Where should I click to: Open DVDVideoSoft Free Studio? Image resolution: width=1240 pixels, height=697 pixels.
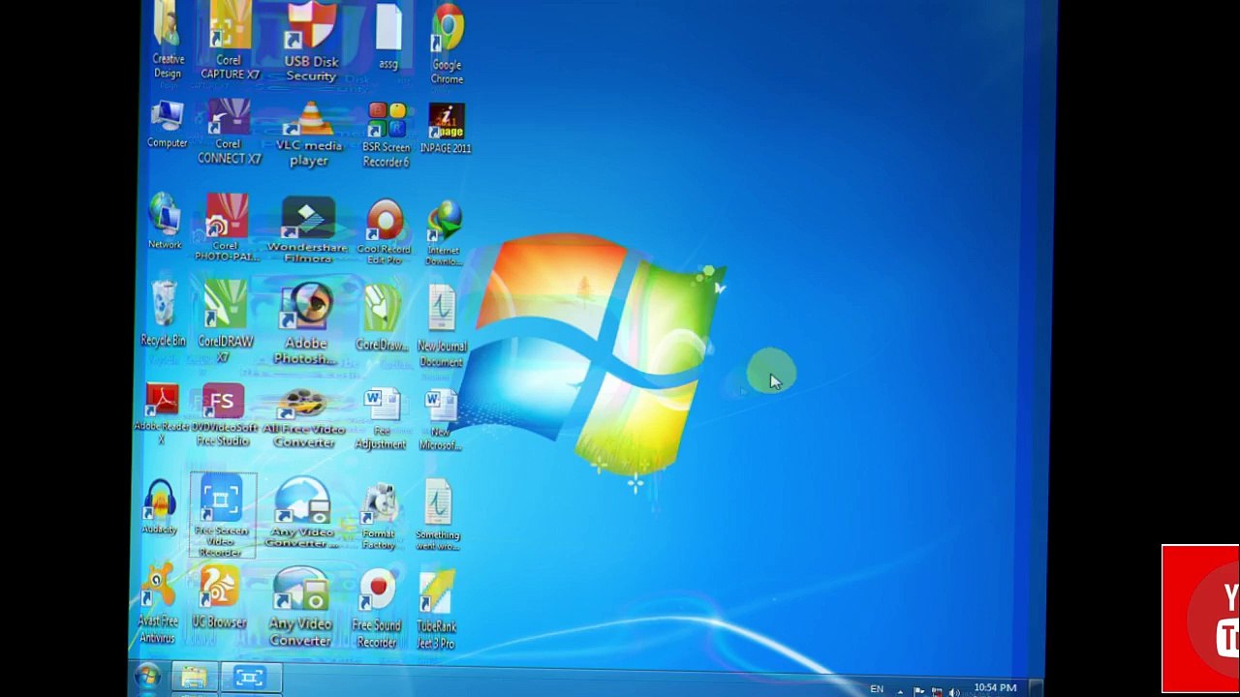click(223, 417)
